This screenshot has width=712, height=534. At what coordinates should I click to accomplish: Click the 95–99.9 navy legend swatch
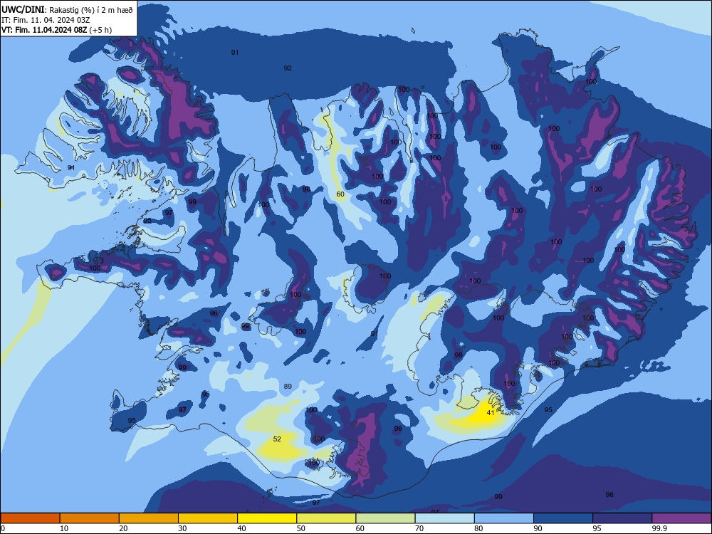[x=622, y=518]
